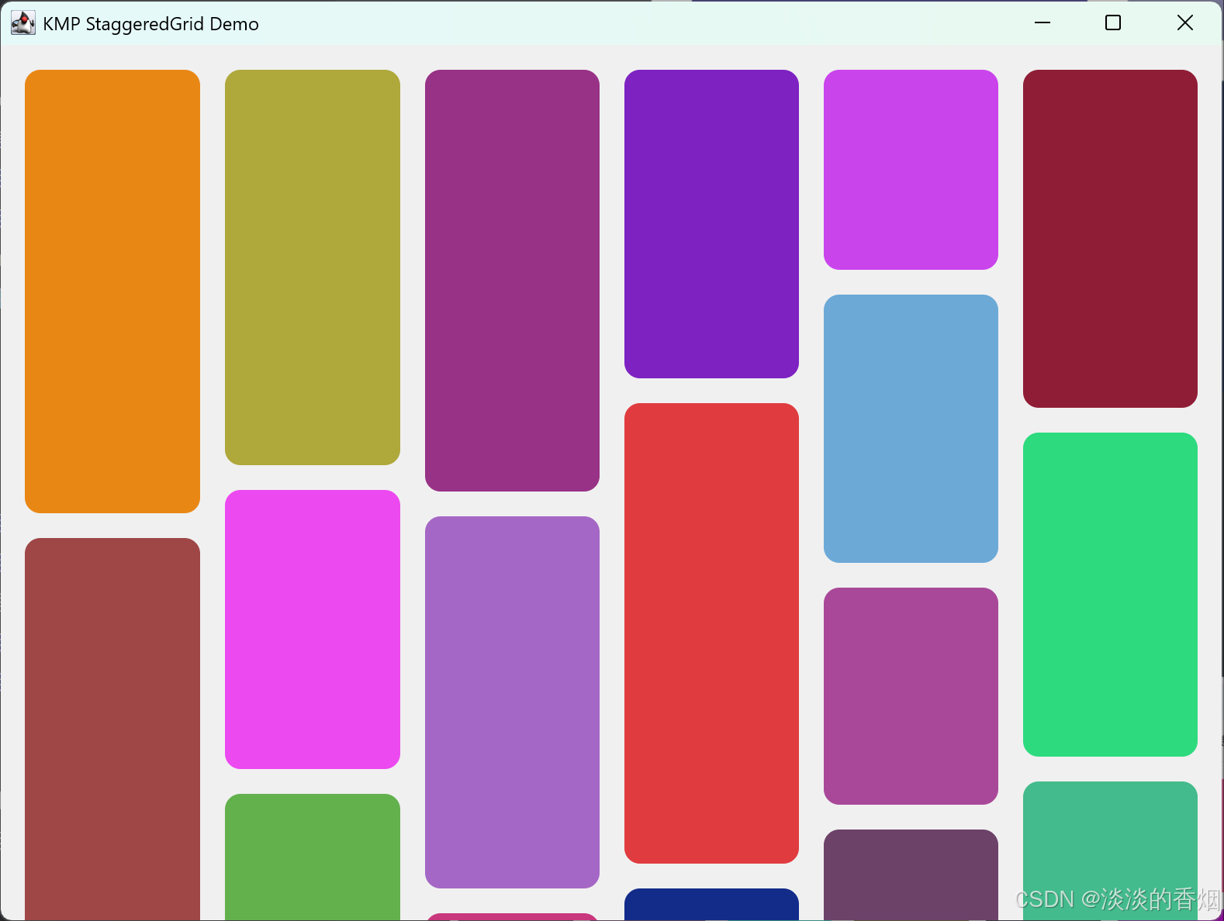The height and width of the screenshot is (921, 1224).
Task: Open the dark plum card beside the olive card
Action: point(512,281)
